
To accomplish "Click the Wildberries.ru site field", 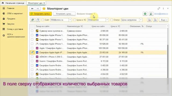I will [60, 20].
